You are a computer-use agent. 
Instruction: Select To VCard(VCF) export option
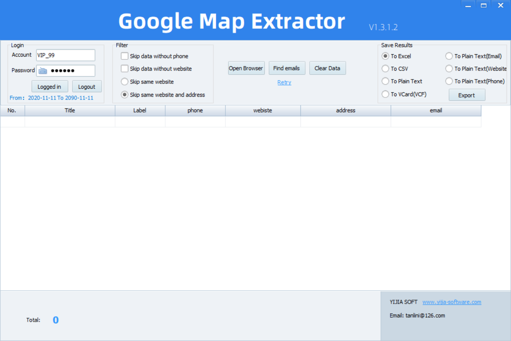tap(385, 94)
